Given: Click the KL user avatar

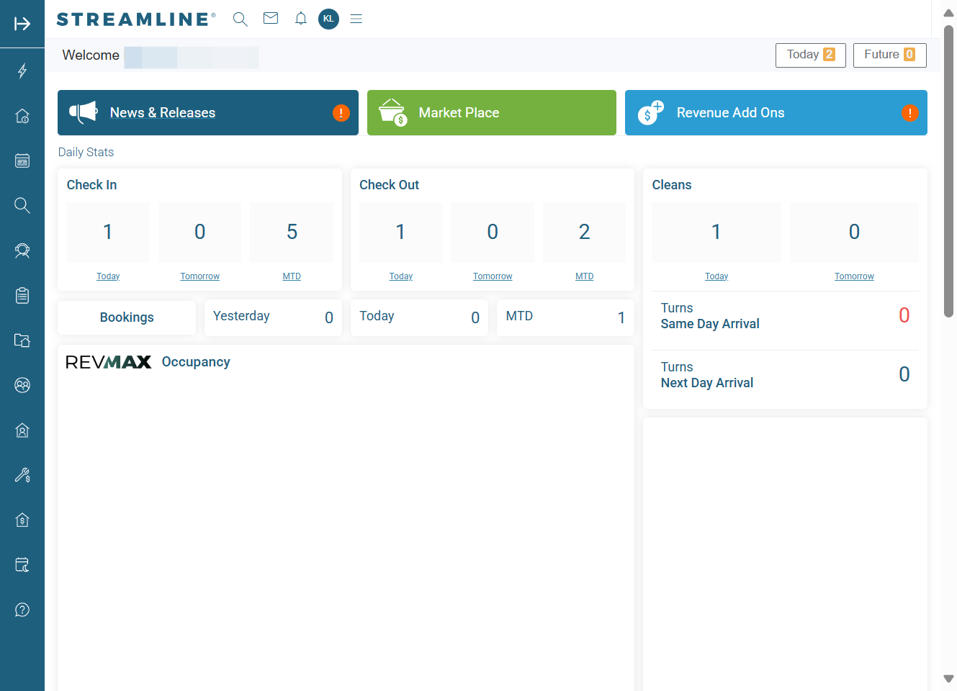Looking at the screenshot, I should click(328, 19).
